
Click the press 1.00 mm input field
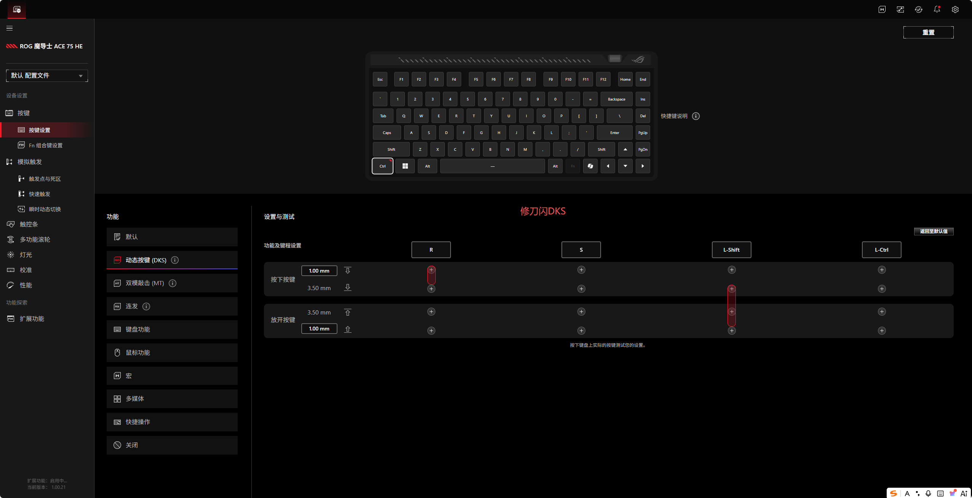click(x=319, y=271)
